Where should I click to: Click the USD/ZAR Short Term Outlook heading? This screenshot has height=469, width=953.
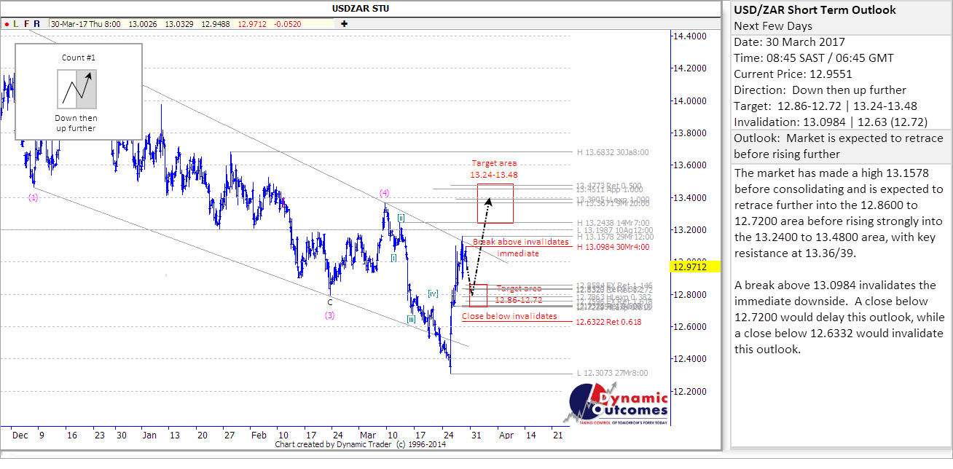[x=815, y=10]
